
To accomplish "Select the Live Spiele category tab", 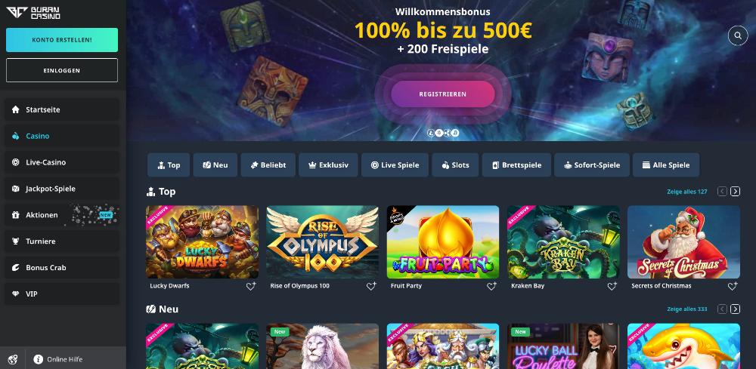I will 395,165.
